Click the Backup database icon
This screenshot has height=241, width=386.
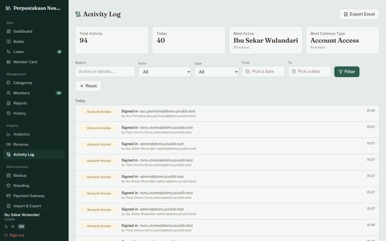point(9,175)
